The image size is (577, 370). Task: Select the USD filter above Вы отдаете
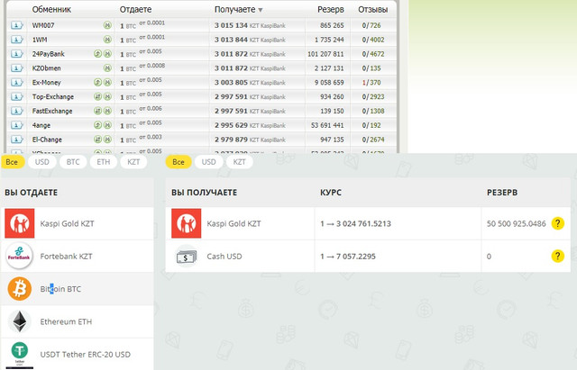click(42, 162)
